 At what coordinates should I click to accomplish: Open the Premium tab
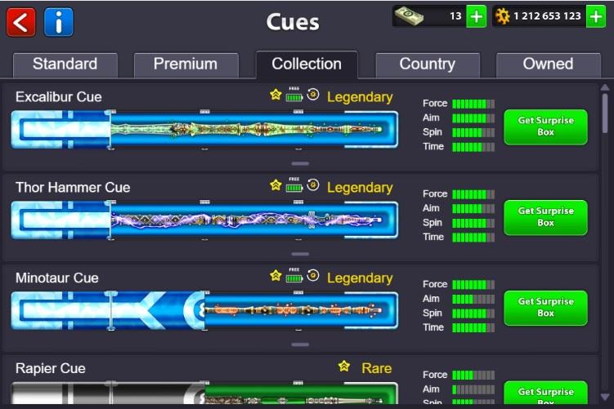click(x=186, y=65)
